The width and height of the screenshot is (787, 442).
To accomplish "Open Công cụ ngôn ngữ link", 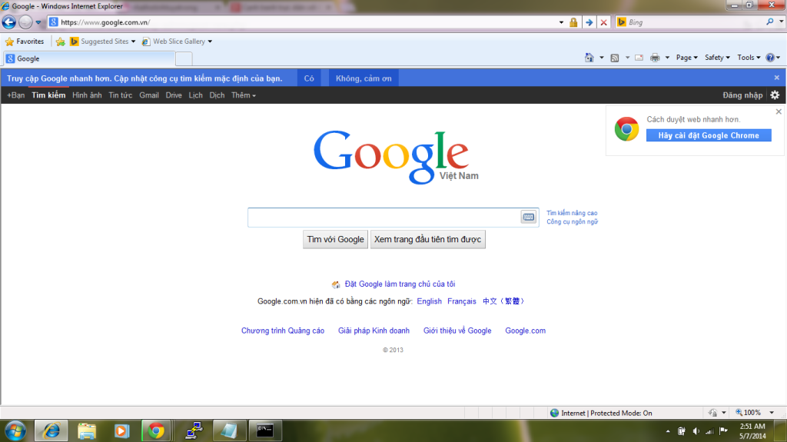I will click(x=572, y=221).
